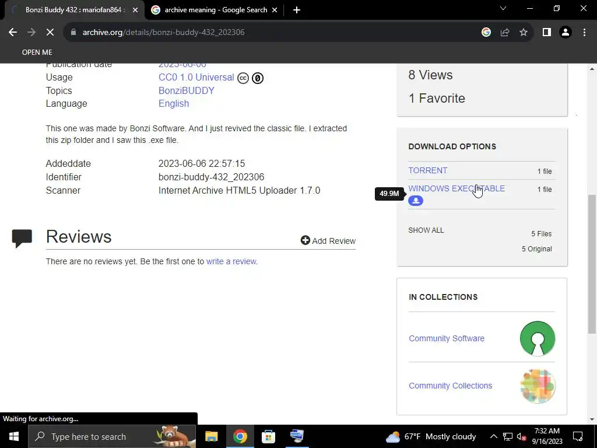Click the Identifier value bonzi-buddy-432_202306
The width and height of the screenshot is (597, 448).
click(211, 177)
